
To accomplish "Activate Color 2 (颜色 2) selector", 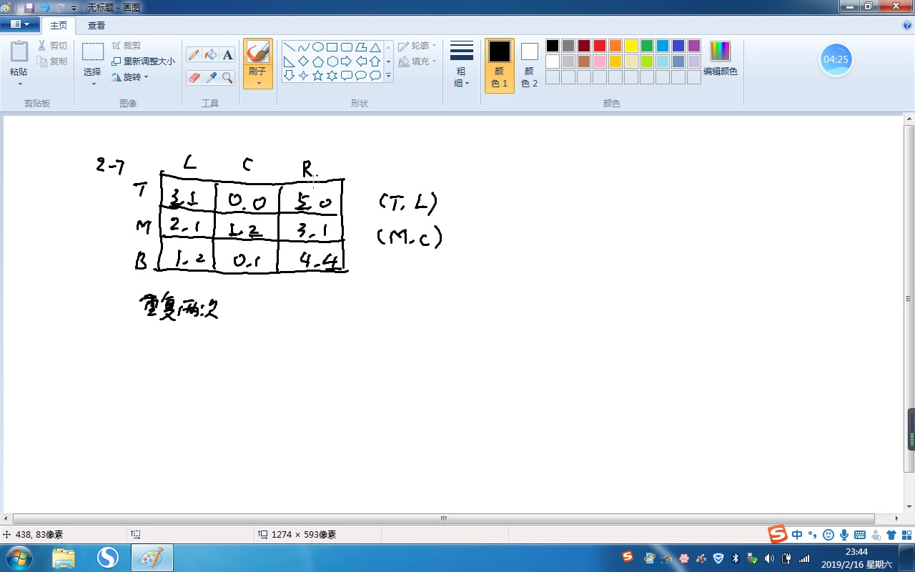I will [529, 65].
